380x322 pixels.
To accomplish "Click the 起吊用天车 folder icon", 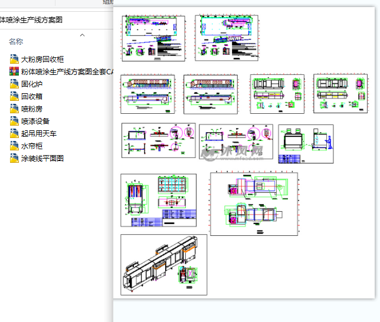I will pyautogui.click(x=14, y=133).
